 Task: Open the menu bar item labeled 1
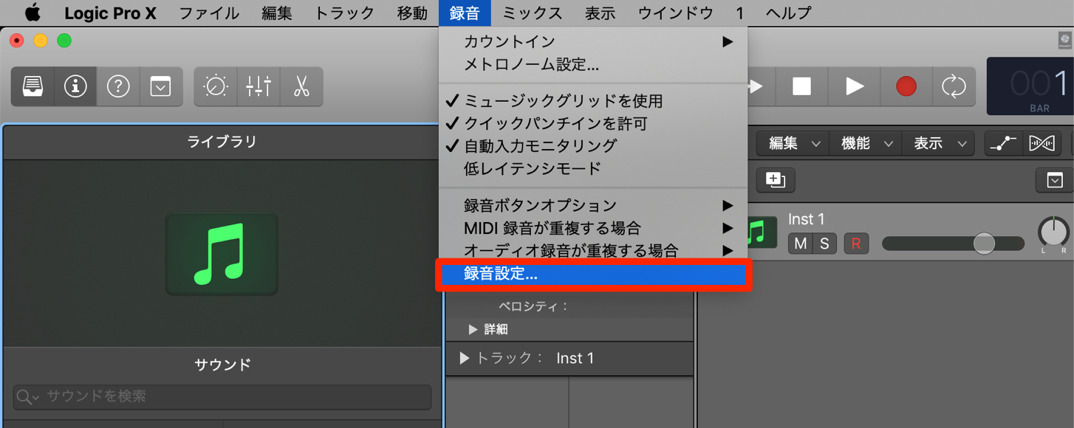point(739,13)
